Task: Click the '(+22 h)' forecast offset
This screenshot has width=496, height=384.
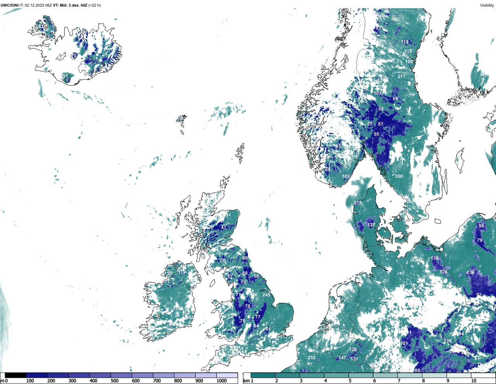Action: pos(95,5)
